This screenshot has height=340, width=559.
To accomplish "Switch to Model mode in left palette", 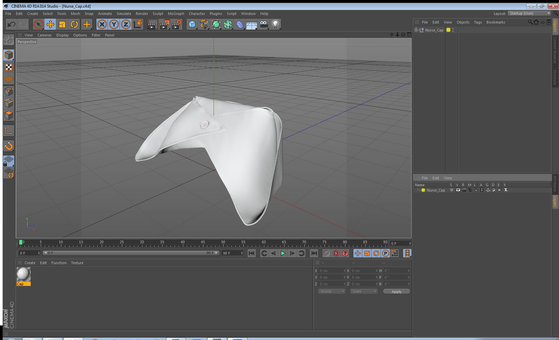I will (9, 55).
